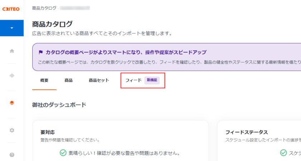This screenshot has height=161, width=301.
Task: Click the フィードステータス card heading
Action: (247, 132)
